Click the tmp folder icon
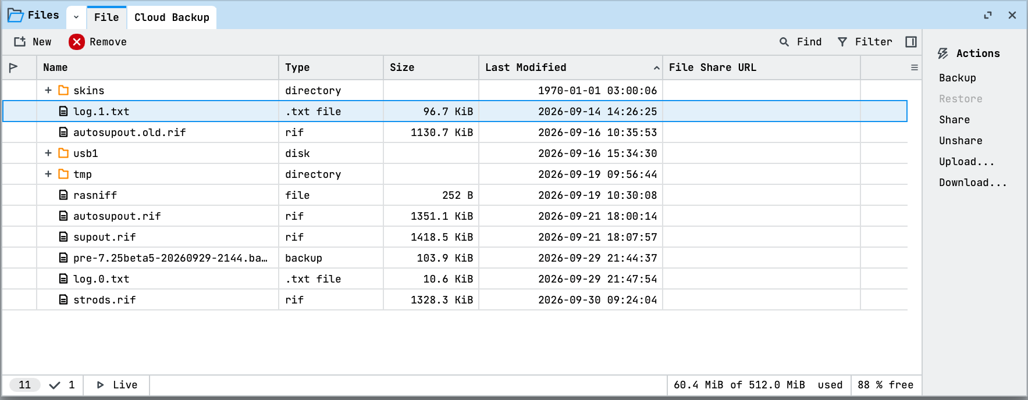This screenshot has height=400, width=1028. [63, 174]
